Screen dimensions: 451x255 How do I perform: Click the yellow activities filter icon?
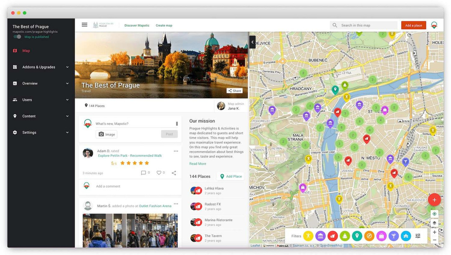coord(308,236)
